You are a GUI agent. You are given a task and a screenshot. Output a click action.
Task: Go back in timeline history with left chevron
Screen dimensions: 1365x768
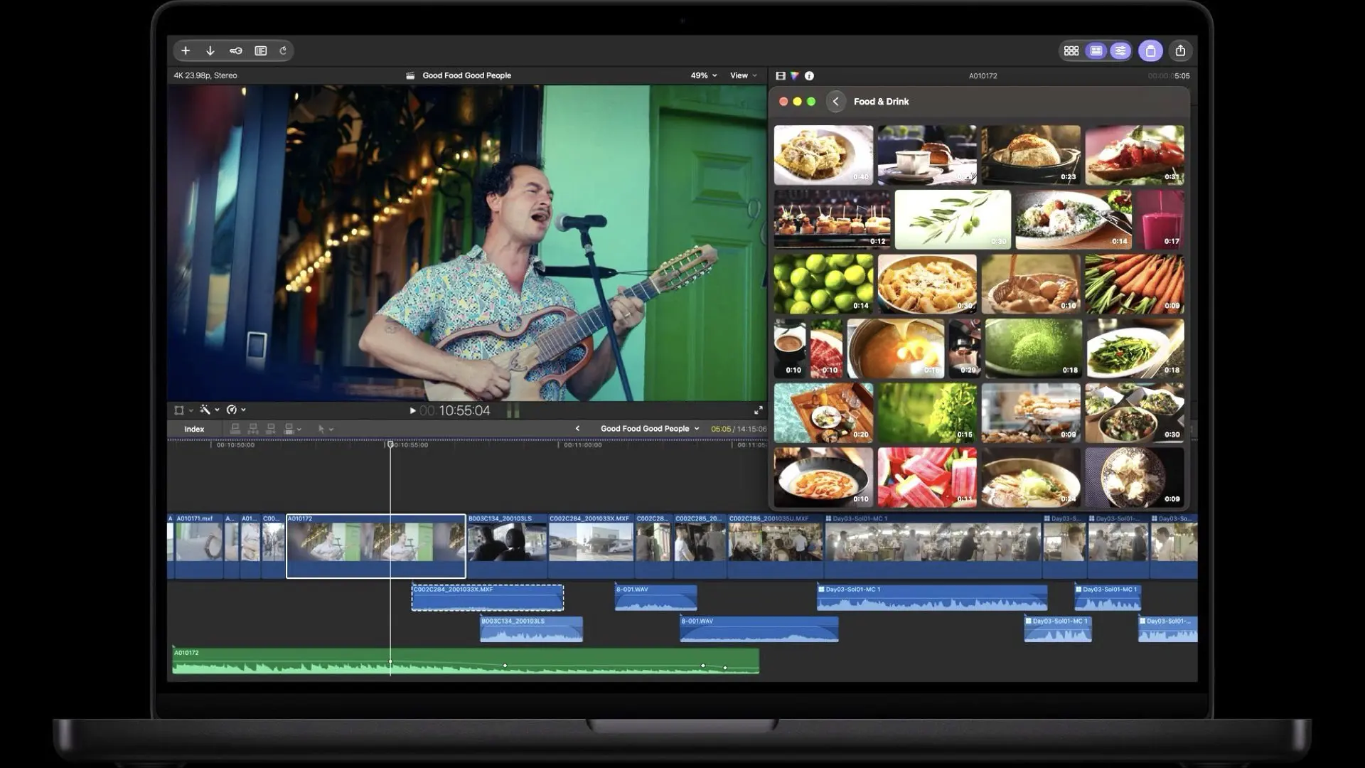[577, 429]
